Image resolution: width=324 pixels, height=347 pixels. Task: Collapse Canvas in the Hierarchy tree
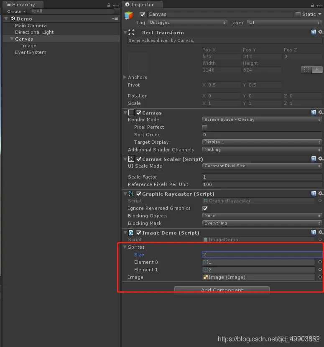[12, 39]
